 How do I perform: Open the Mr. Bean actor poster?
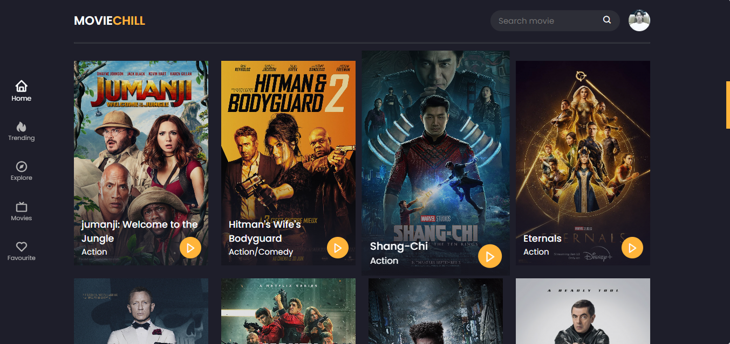tap(583, 311)
